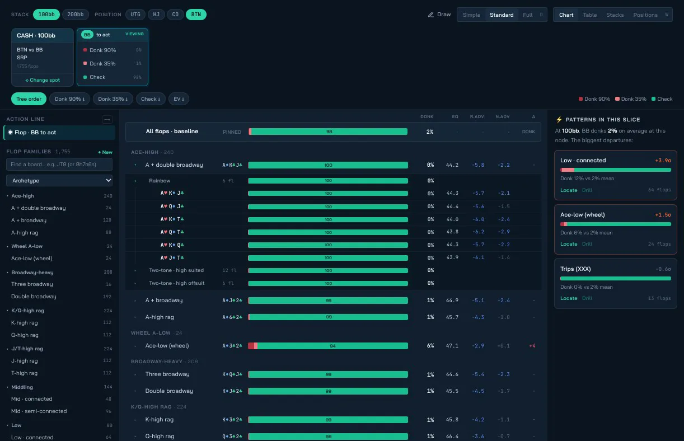
Task: Select the UTG position
Action: pos(135,15)
